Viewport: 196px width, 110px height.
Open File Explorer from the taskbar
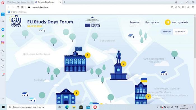coord(74,107)
